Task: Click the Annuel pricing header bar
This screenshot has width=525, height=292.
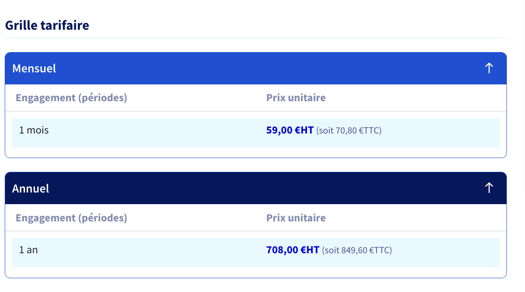Action: [x=256, y=188]
